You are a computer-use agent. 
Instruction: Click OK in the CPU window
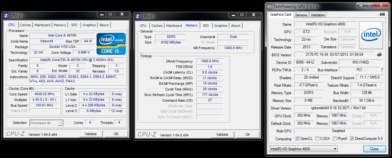[116, 134]
